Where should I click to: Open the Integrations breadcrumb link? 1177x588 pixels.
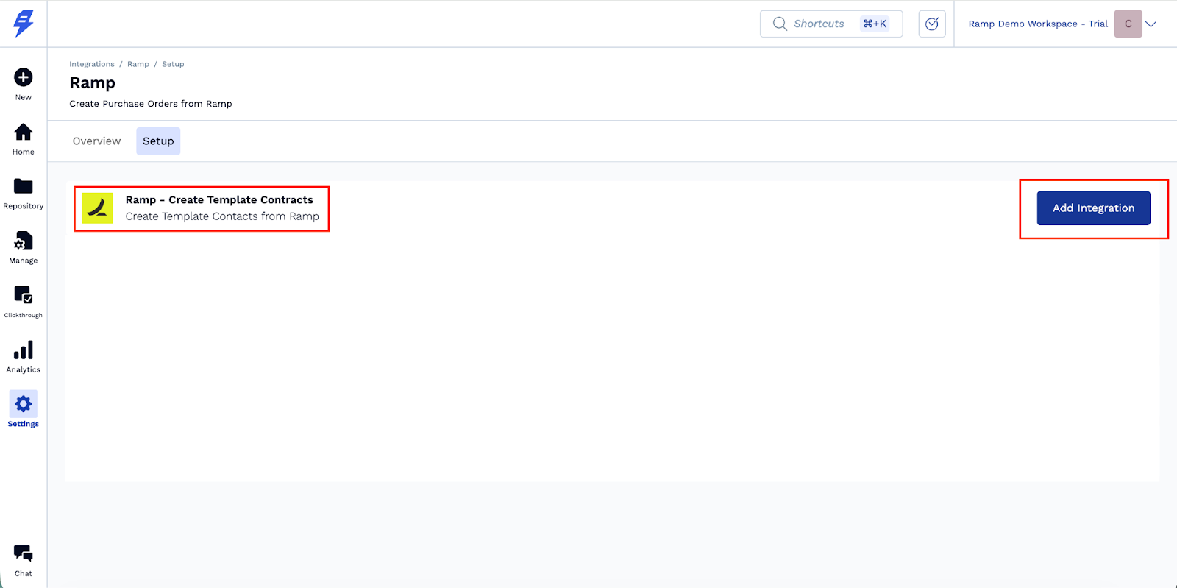point(92,64)
